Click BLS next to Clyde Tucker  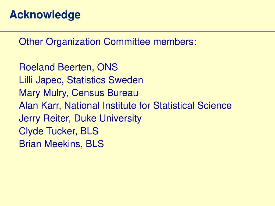tap(90, 131)
